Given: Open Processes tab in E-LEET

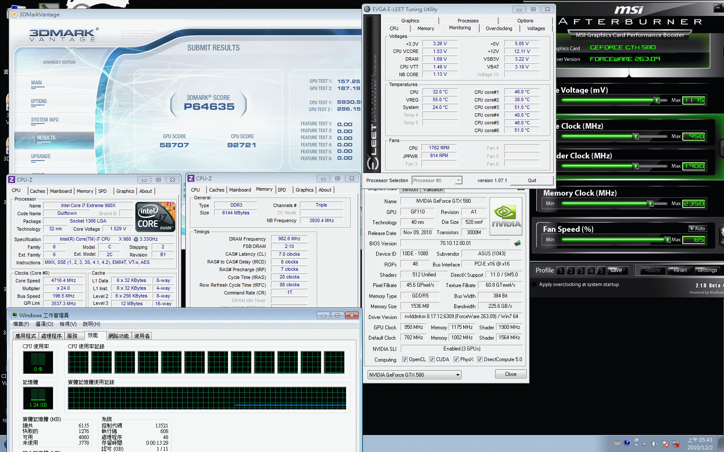Looking at the screenshot, I should (468, 21).
